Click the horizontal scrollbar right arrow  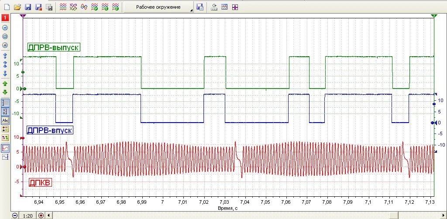[x=444, y=216]
